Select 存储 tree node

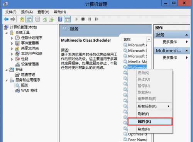coord(19,69)
